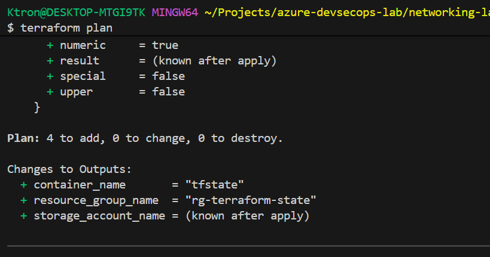Click the bold 'Plan:' label
The height and width of the screenshot is (257, 490).
(x=23, y=138)
